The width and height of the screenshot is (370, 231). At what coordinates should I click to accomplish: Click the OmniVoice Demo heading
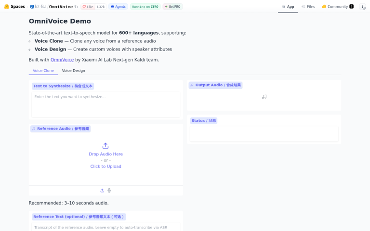(60, 21)
